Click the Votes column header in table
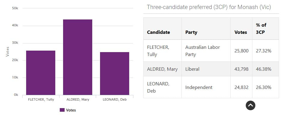This screenshot has width=283, height=118. point(241,28)
